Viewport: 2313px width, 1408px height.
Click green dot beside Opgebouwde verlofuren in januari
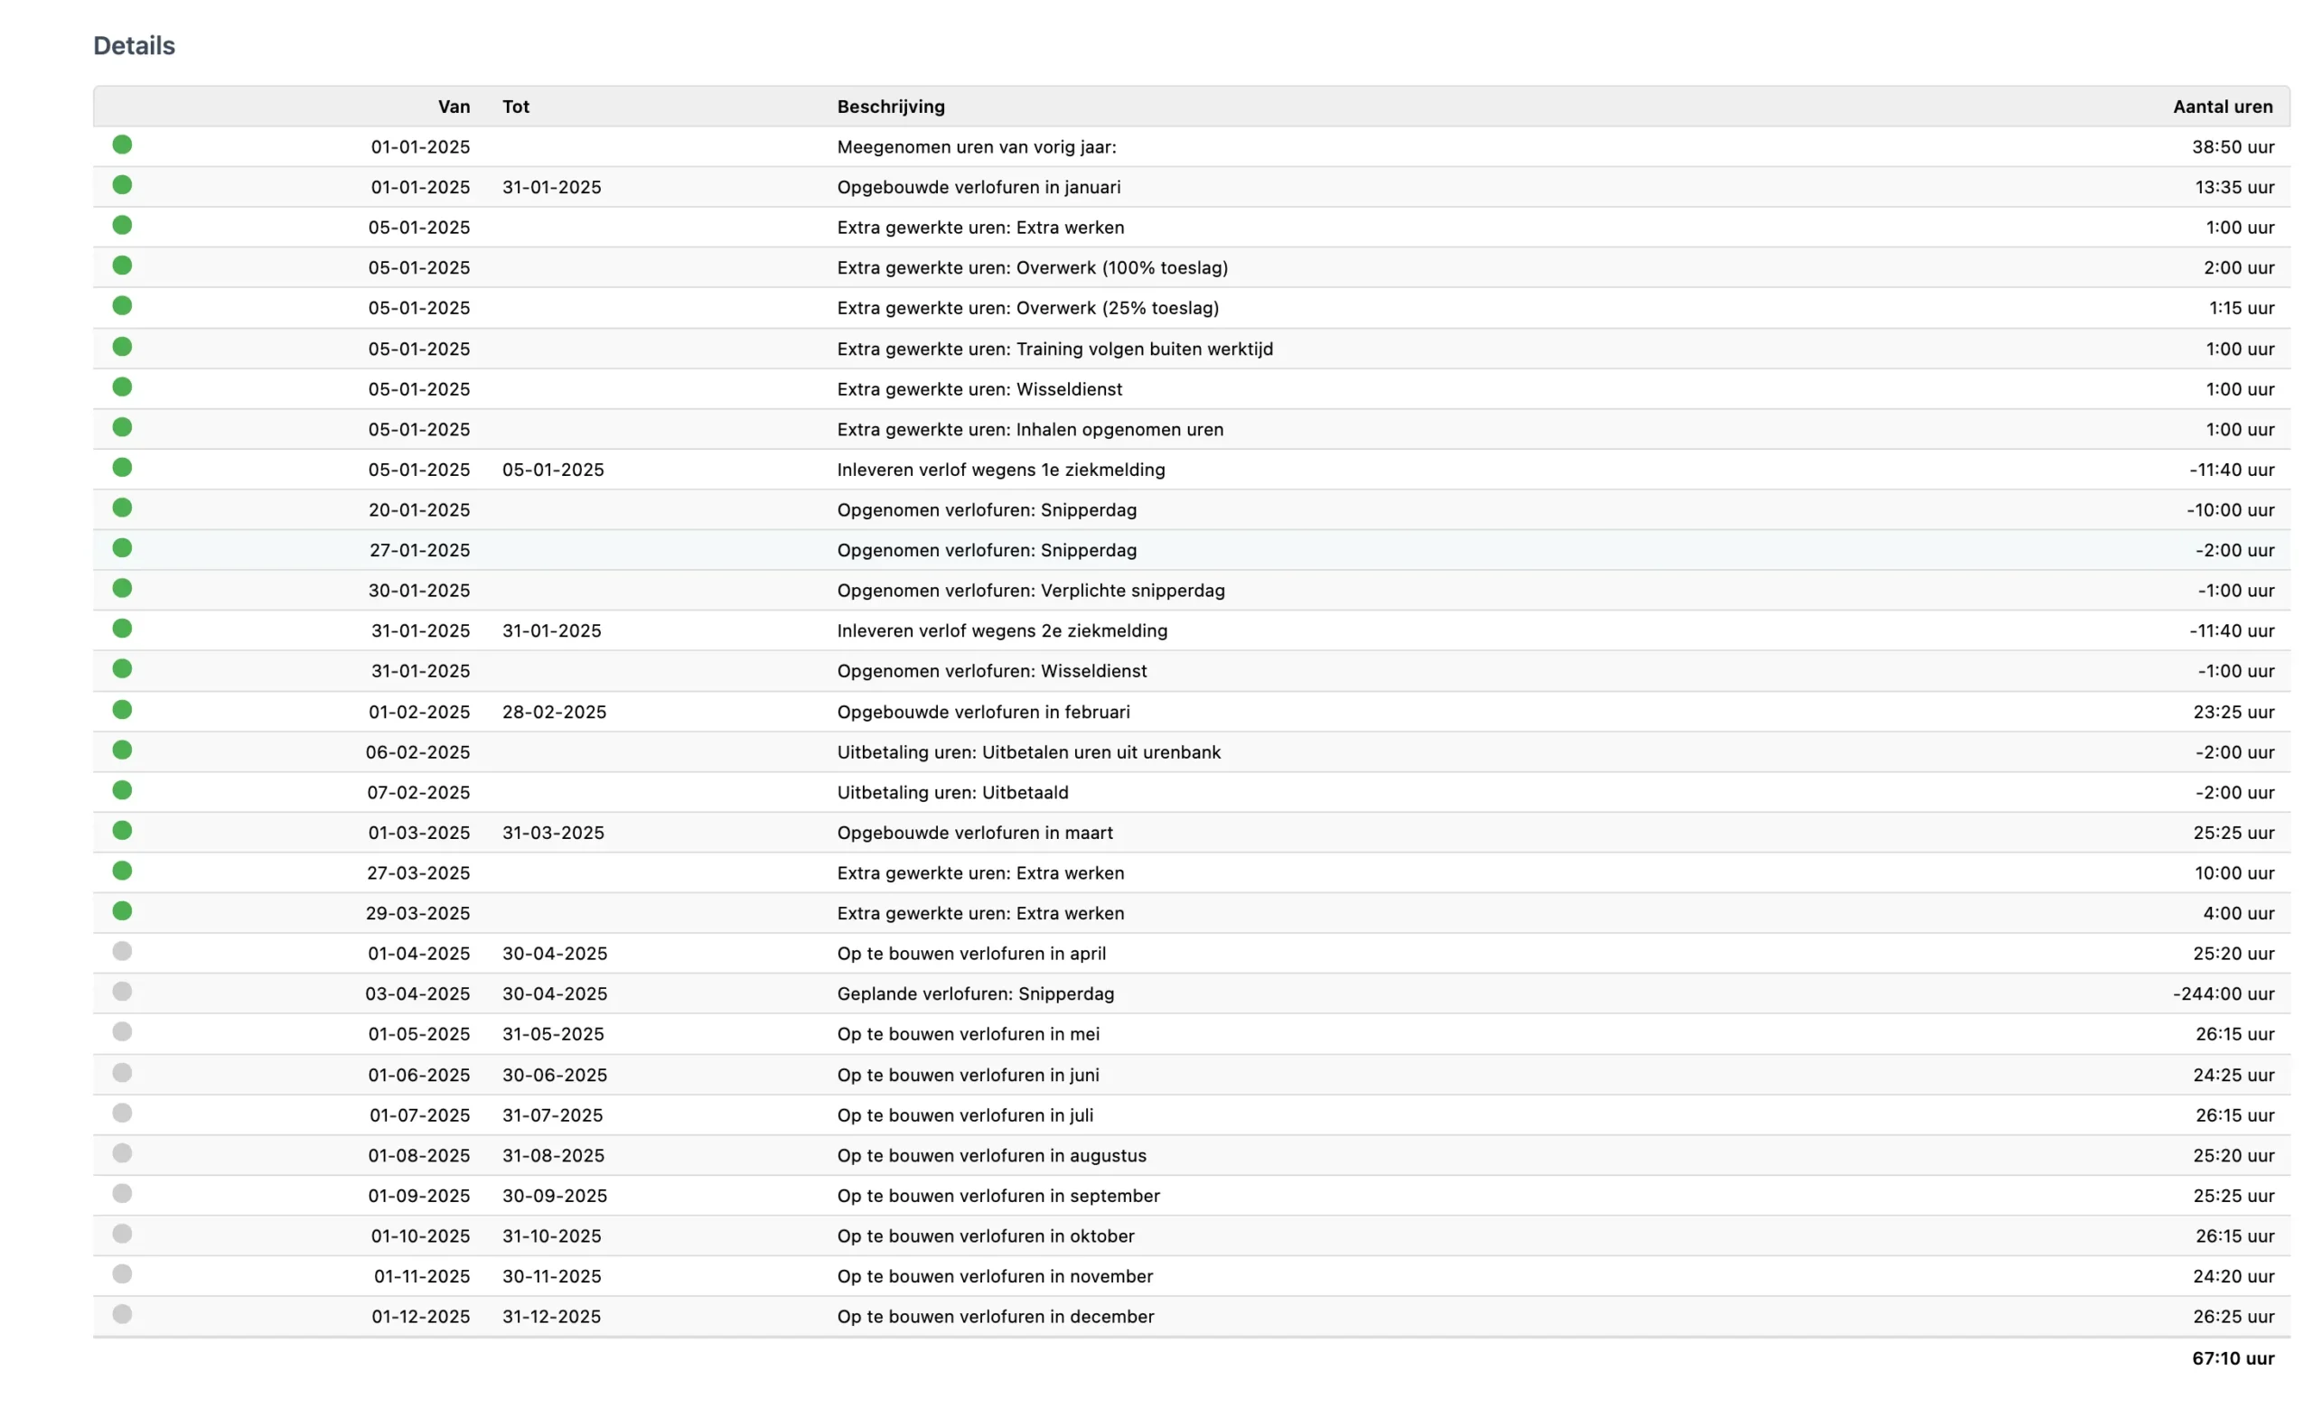point(122,185)
